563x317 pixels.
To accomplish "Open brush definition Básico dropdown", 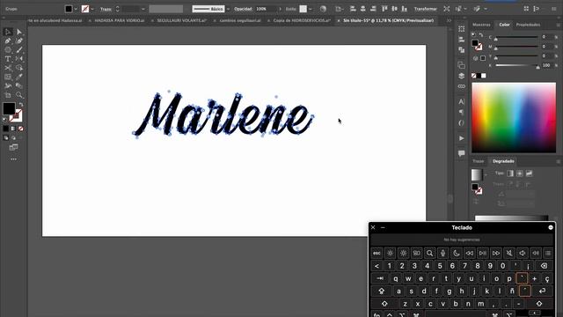I will 228,9.
